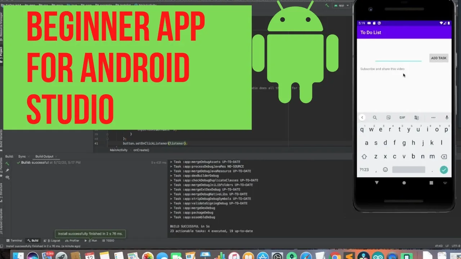Image resolution: width=461 pixels, height=259 pixels.
Task: Tap the 'Subscribe and share this video' task
Action: click(382, 69)
